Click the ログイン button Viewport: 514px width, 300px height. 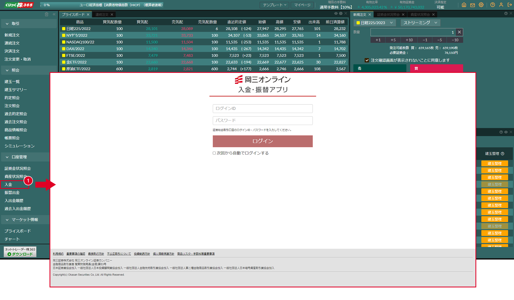coord(263,141)
